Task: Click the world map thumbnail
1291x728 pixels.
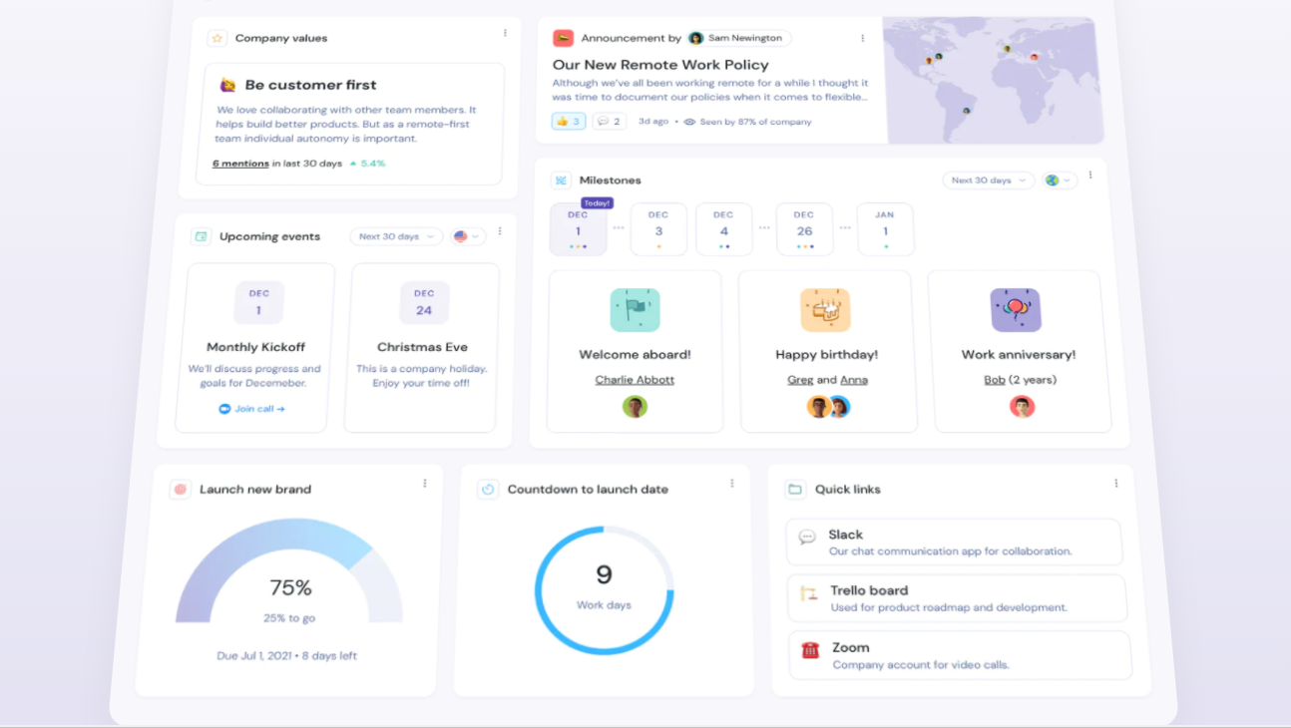Action: click(x=993, y=80)
